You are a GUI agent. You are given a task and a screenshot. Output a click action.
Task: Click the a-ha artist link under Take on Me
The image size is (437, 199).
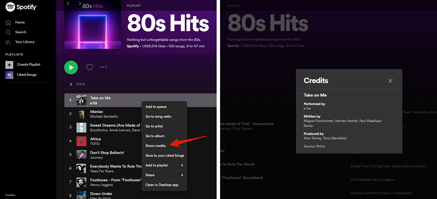(93, 103)
